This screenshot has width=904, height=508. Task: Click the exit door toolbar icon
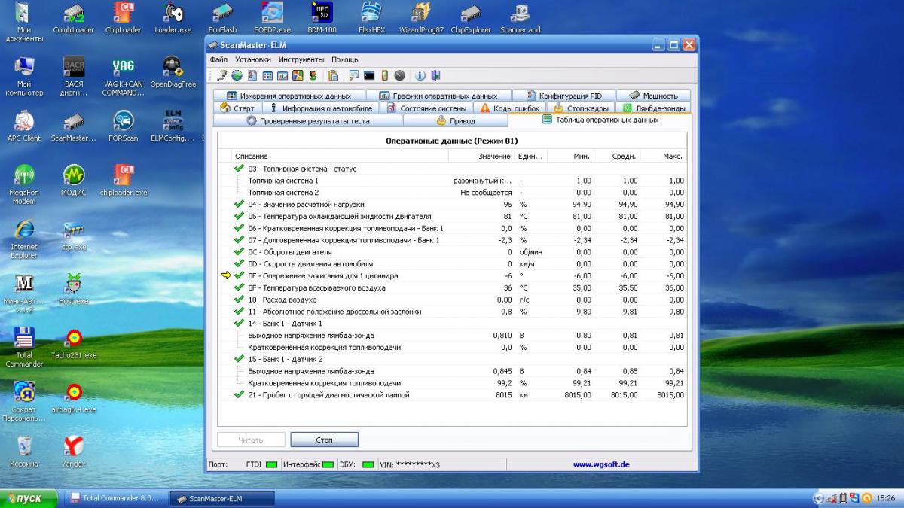pos(435,75)
